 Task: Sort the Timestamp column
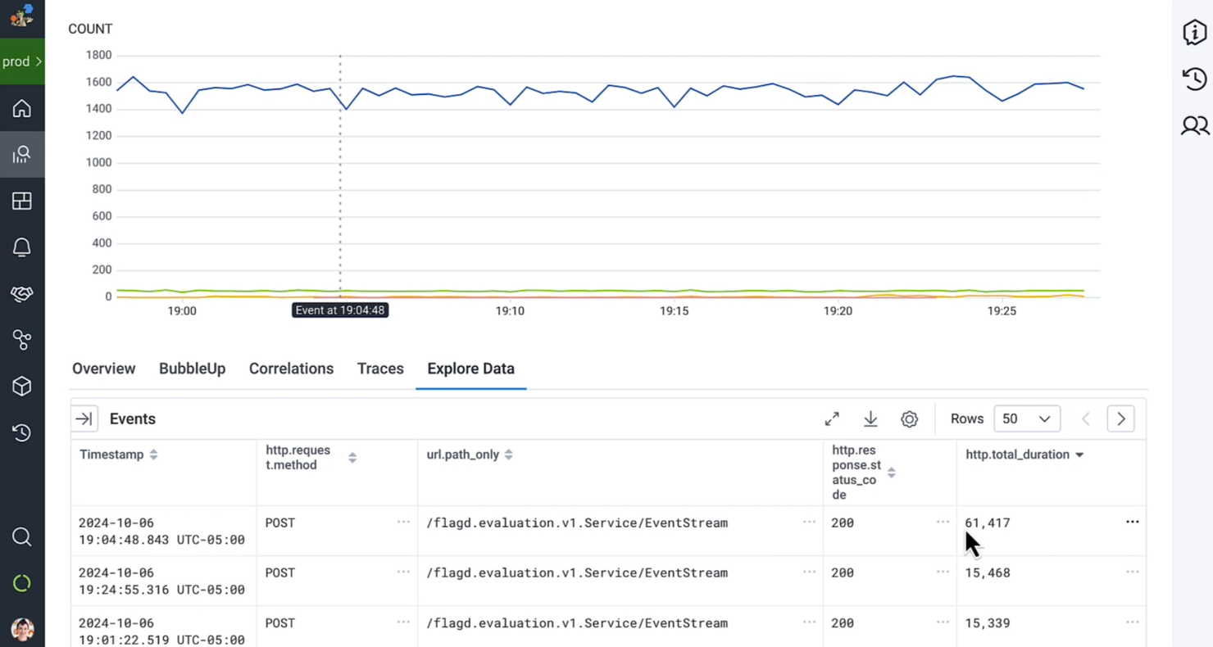[x=153, y=454]
